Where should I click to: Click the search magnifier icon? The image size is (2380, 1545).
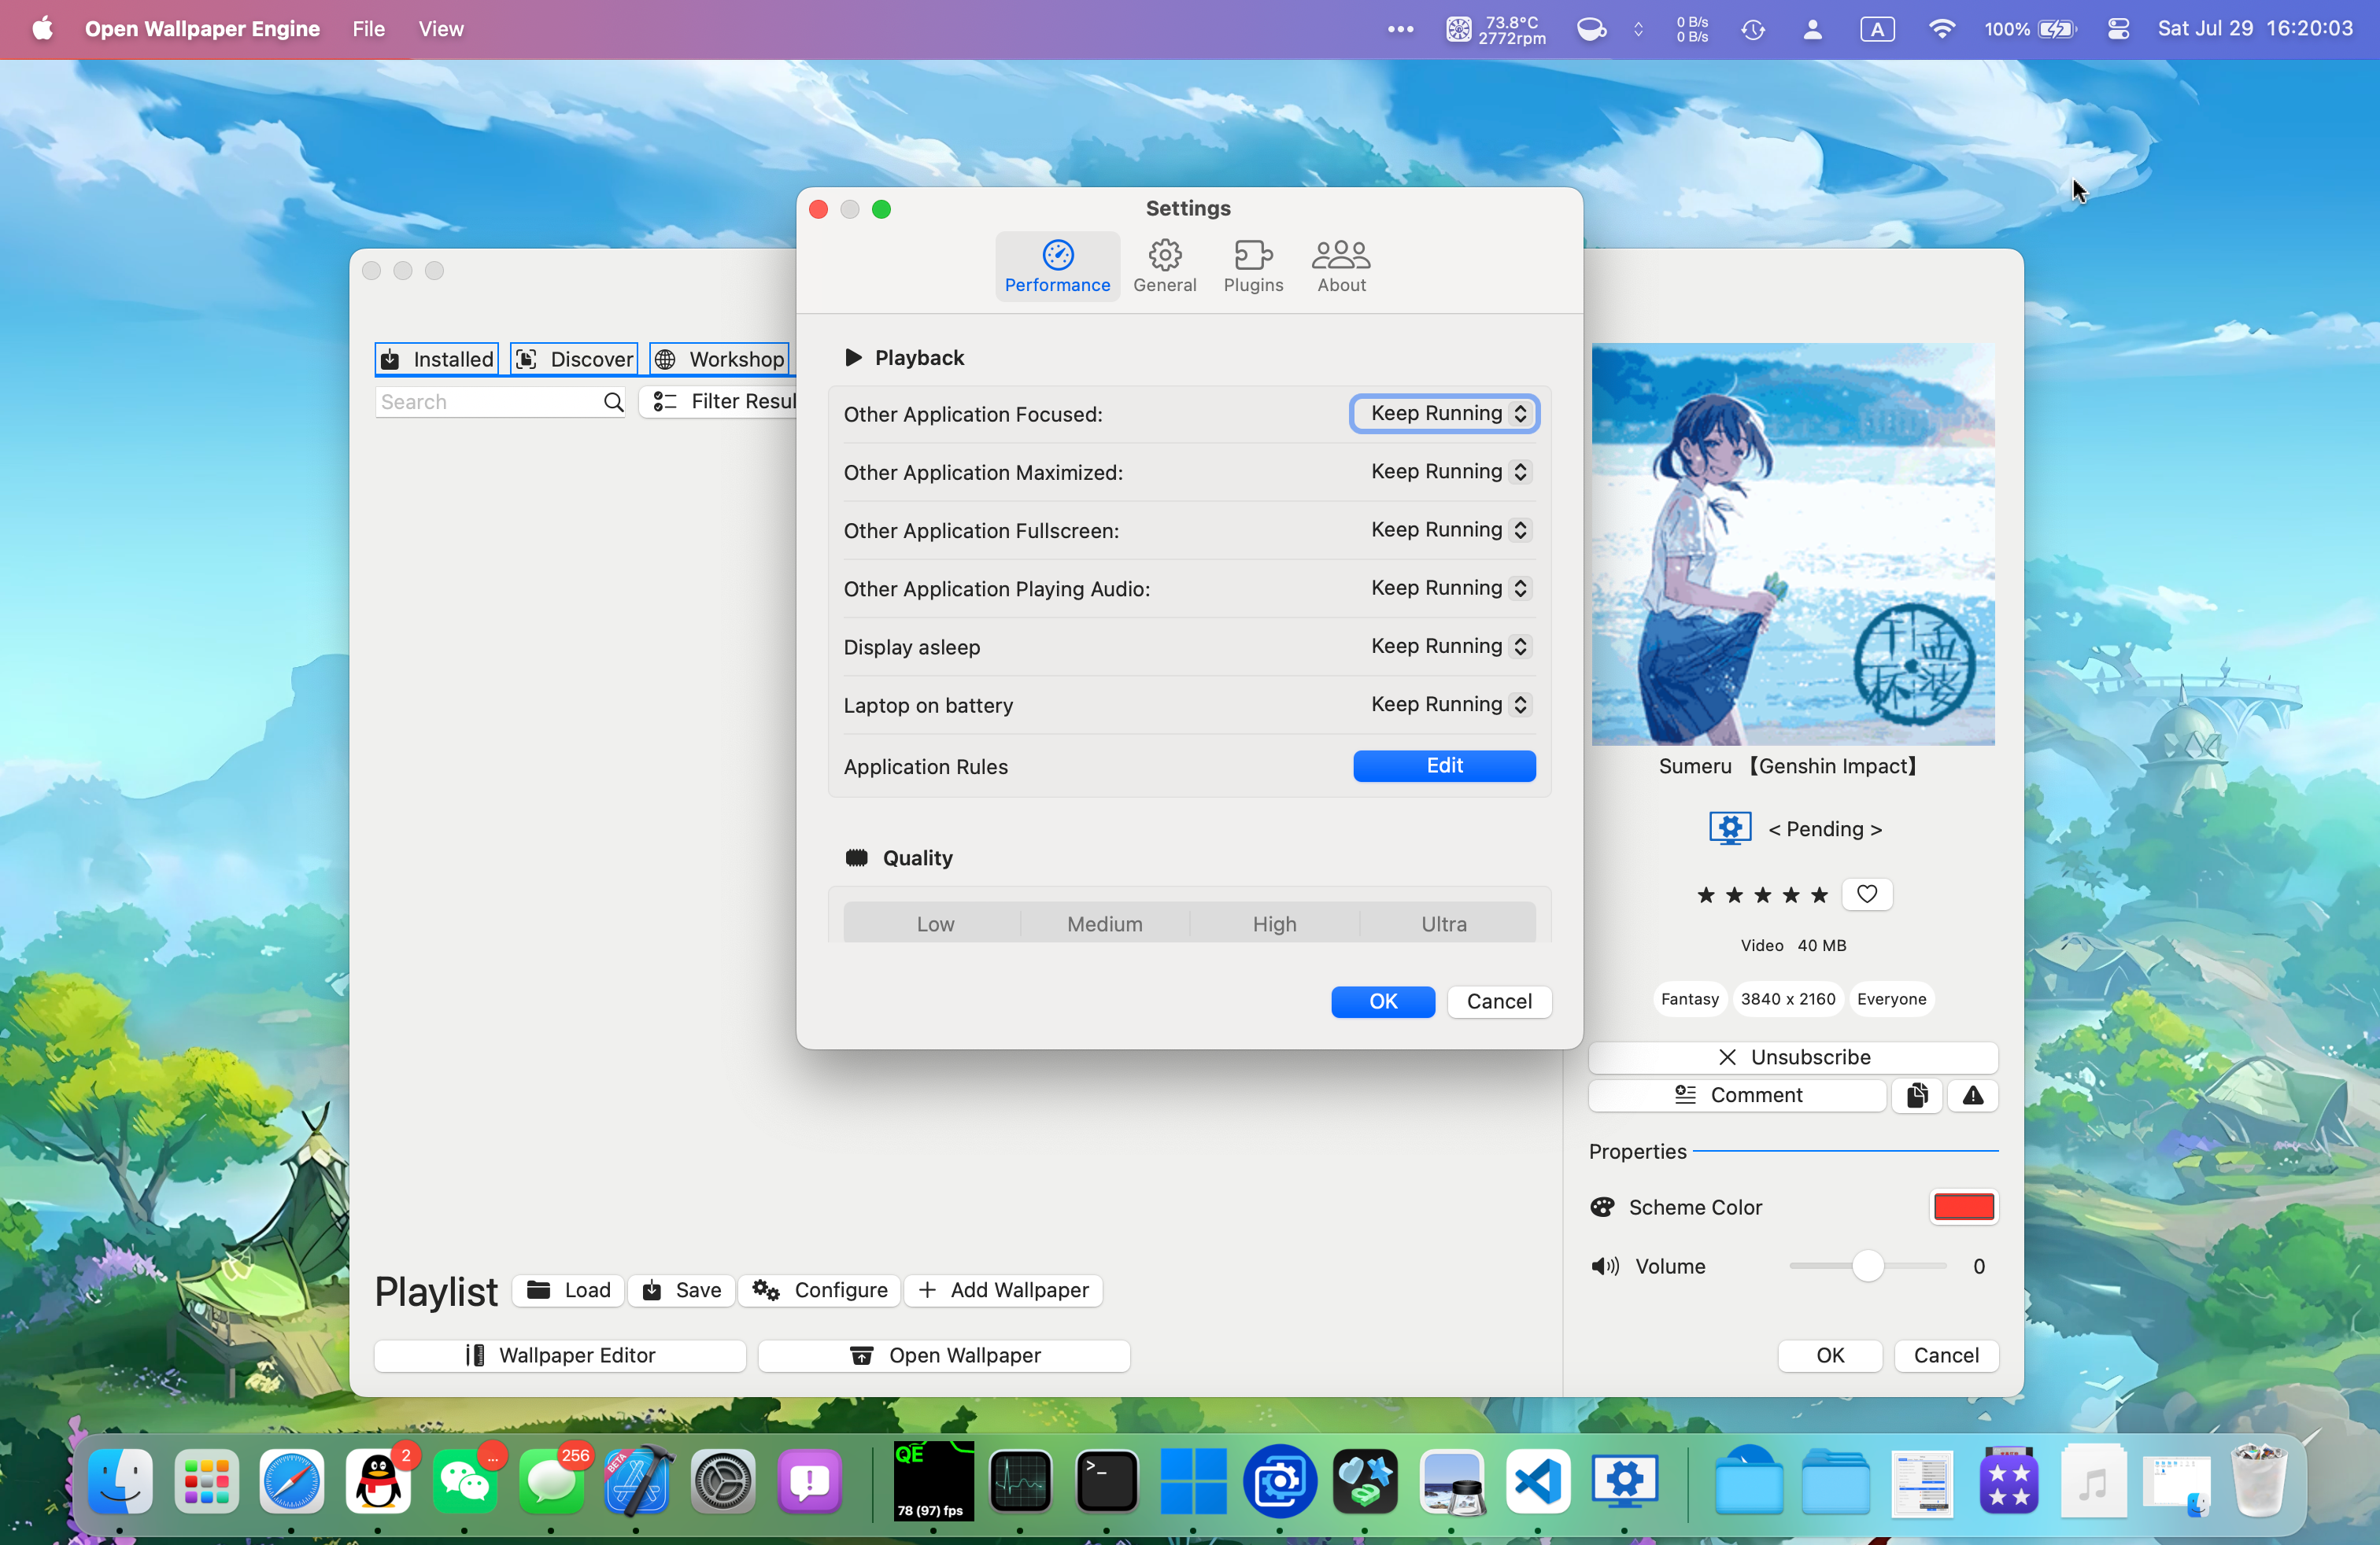(x=613, y=402)
